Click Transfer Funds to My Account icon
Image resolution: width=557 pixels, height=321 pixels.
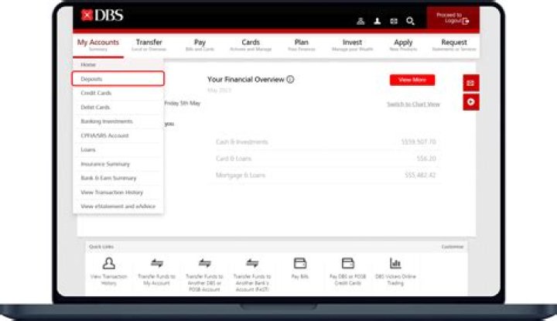(157, 264)
